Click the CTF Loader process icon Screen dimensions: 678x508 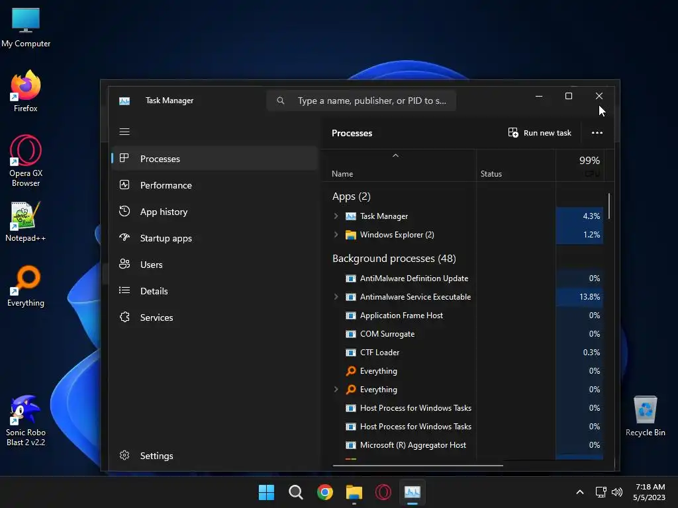click(x=351, y=353)
